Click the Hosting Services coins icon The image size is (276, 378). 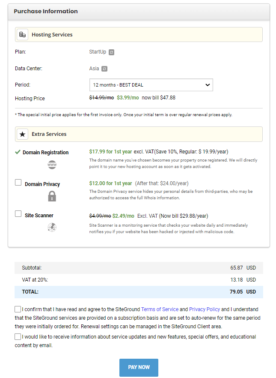[x=22, y=35]
